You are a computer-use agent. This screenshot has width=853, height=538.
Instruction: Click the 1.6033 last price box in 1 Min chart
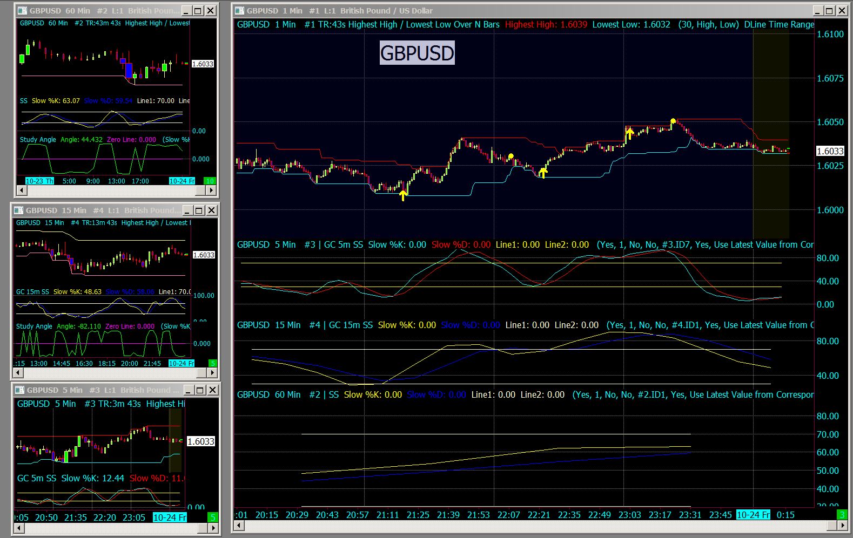[x=830, y=151]
